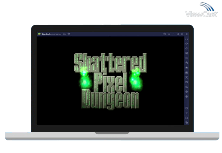Click the Android home icon in sidebar
The width and height of the screenshot is (222, 153).
[187, 118]
